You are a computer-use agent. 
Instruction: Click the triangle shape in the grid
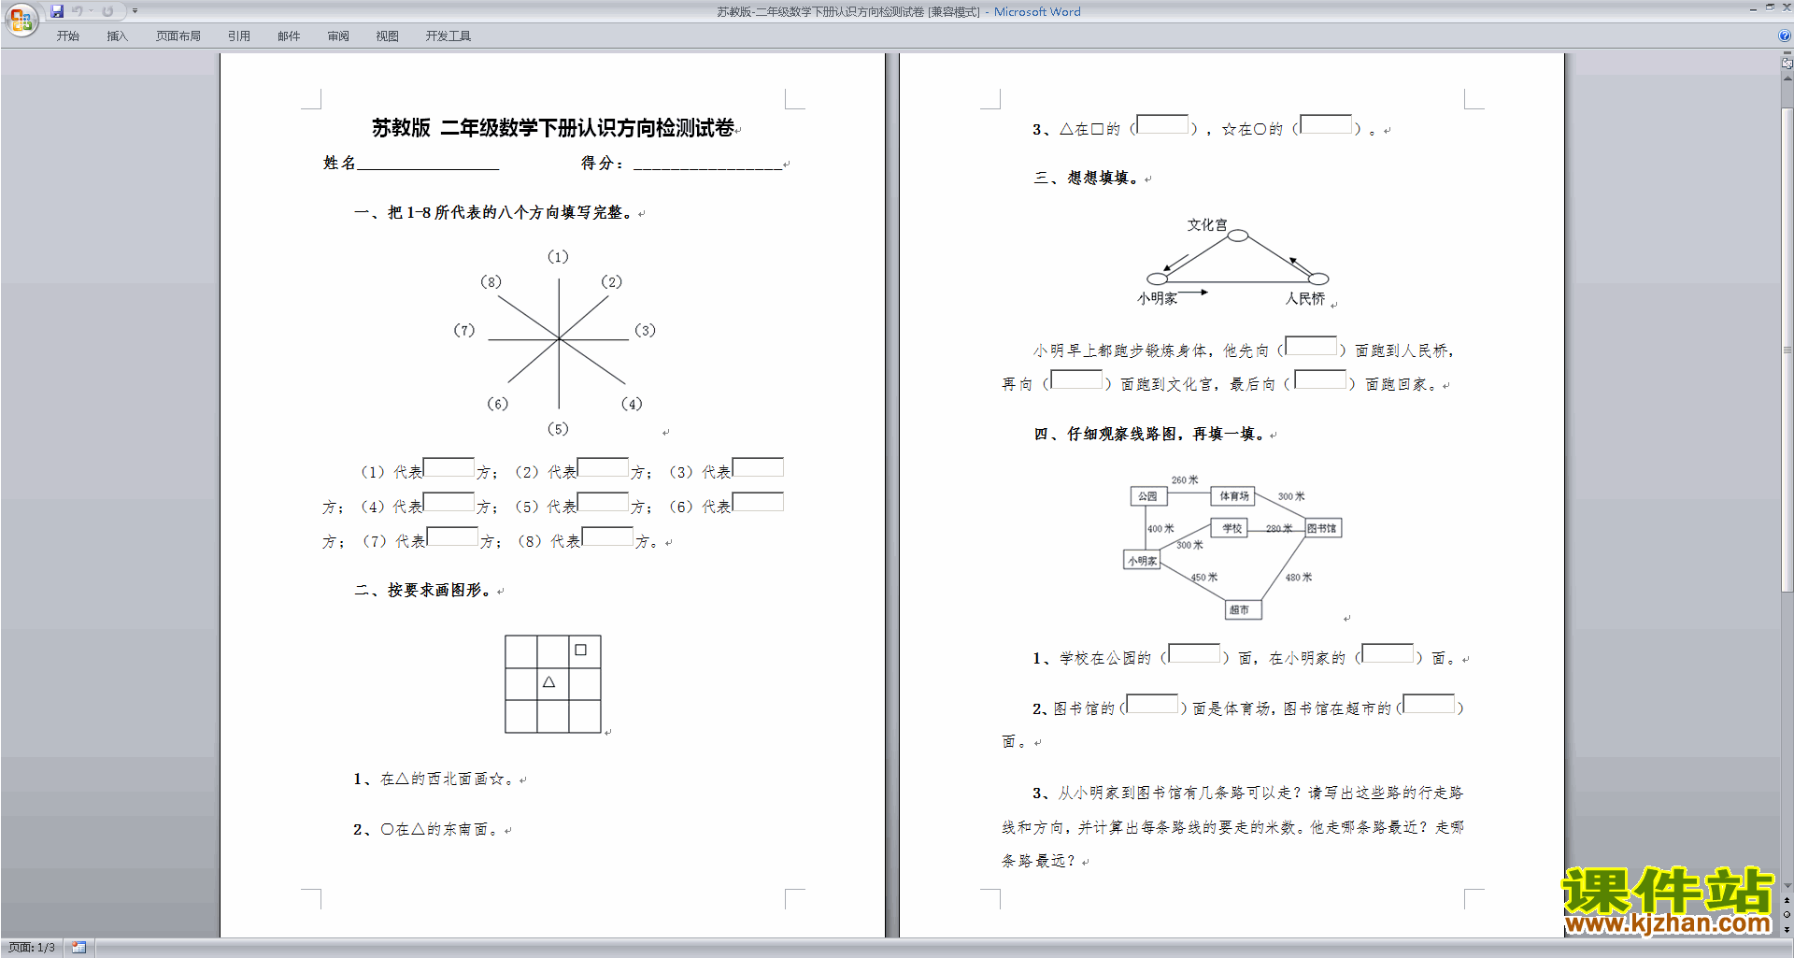point(549,682)
